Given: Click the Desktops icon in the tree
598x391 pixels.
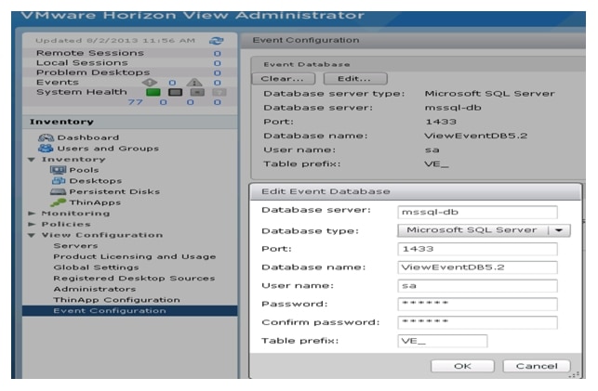Looking at the screenshot, I should 58,180.
